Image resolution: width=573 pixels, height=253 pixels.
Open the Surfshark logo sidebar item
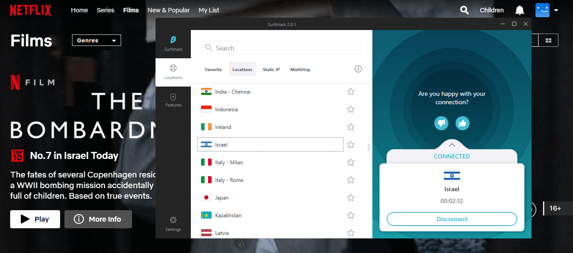(x=173, y=44)
